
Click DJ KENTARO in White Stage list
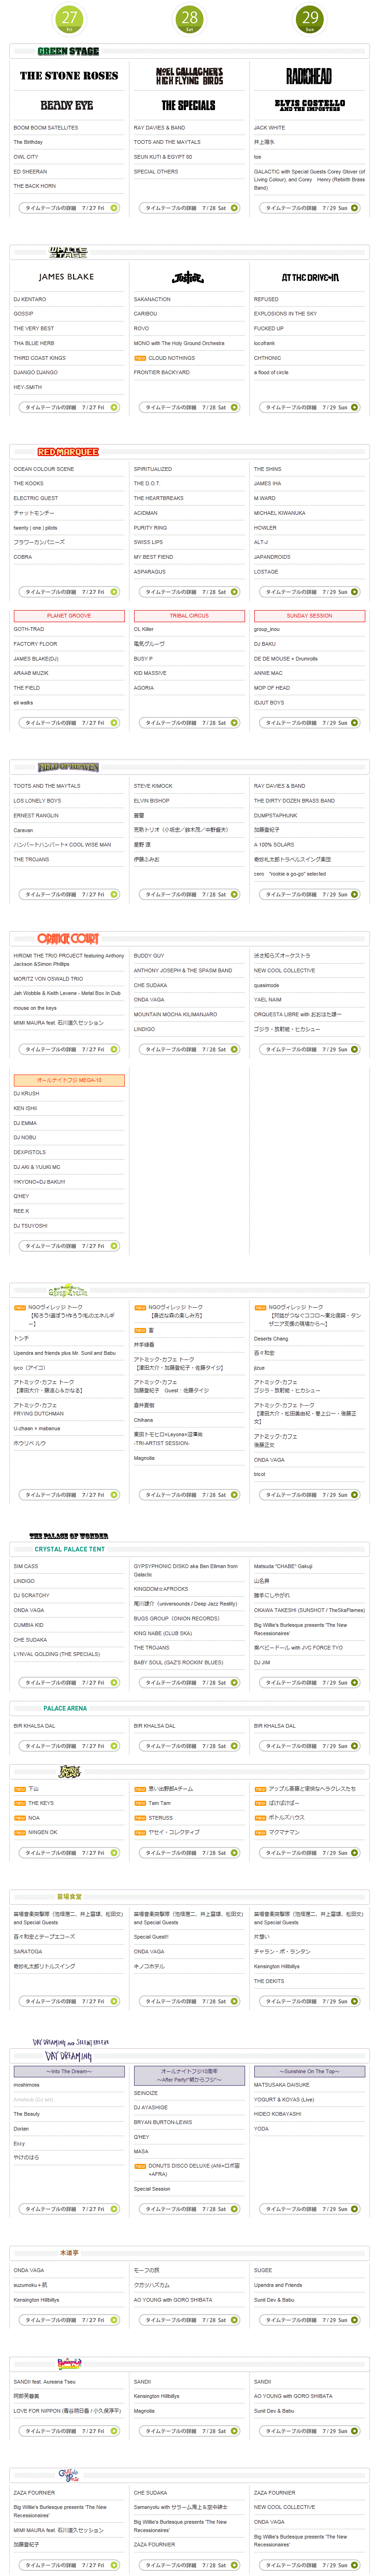tap(30, 299)
